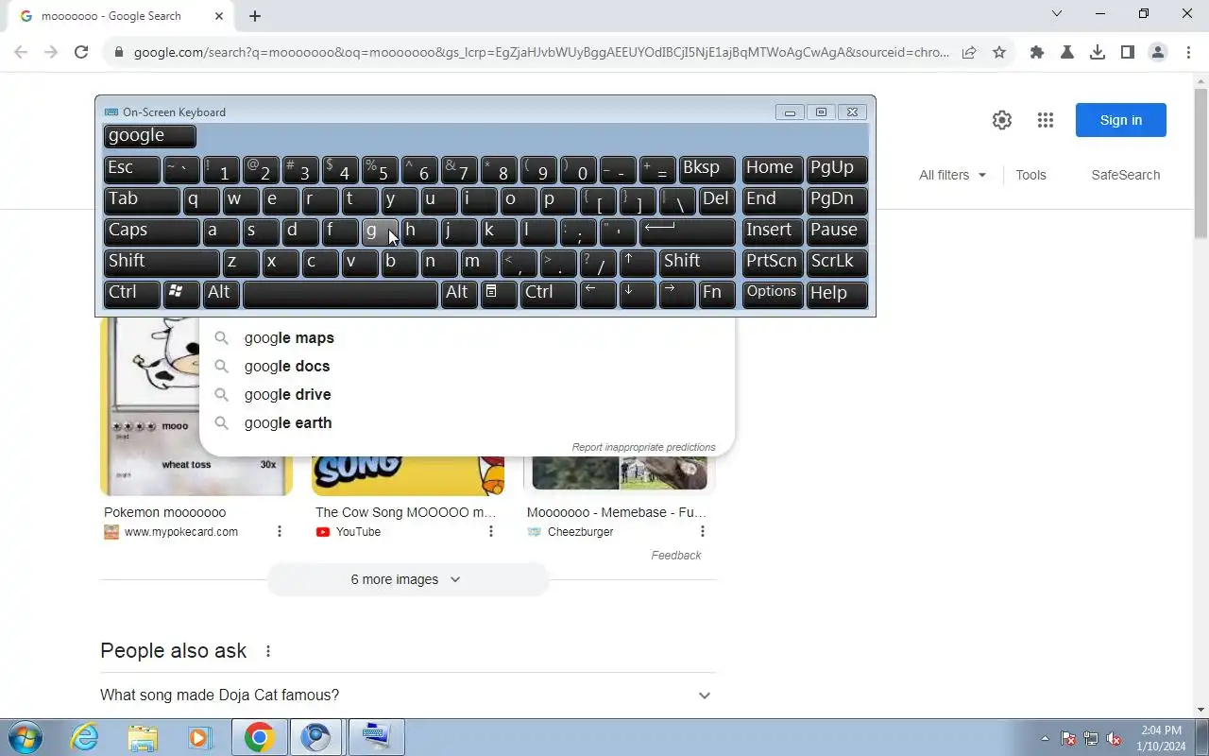
Task: Open more options for The Cow Song result
Action: coord(491,532)
